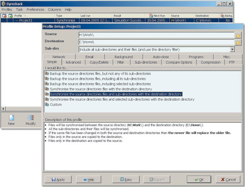Click the Sub-dirs combo box text
Viewport: 245px width, 187px height.
tap(129, 50)
